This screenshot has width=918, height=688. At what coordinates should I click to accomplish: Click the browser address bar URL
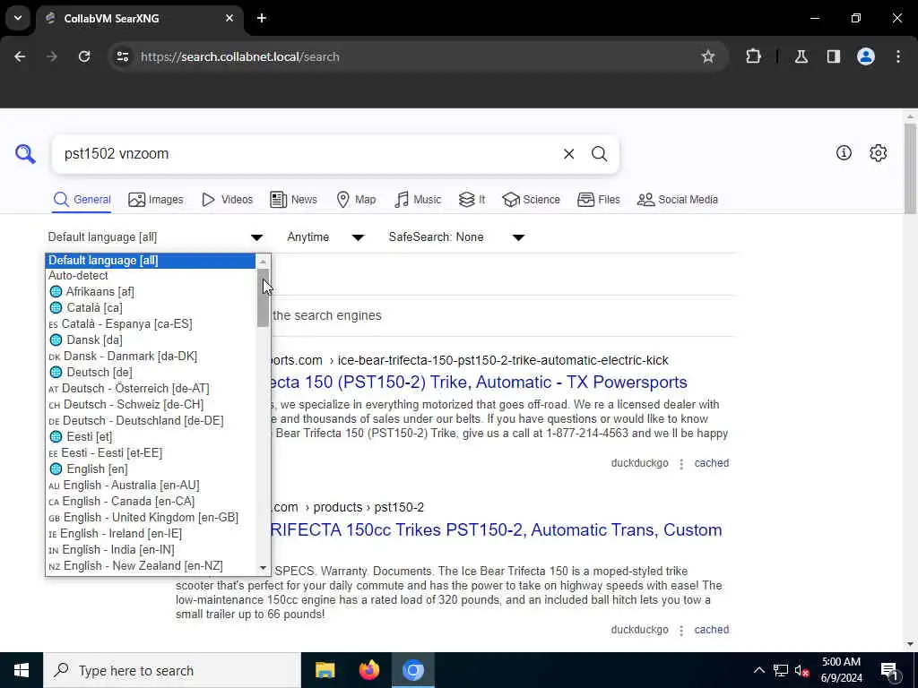tap(240, 56)
